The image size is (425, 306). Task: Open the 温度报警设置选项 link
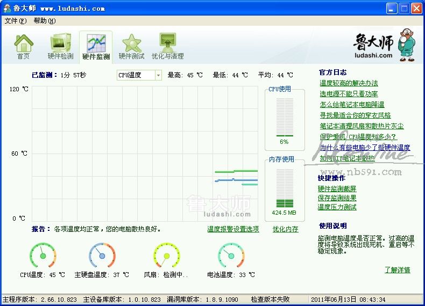[233, 229]
